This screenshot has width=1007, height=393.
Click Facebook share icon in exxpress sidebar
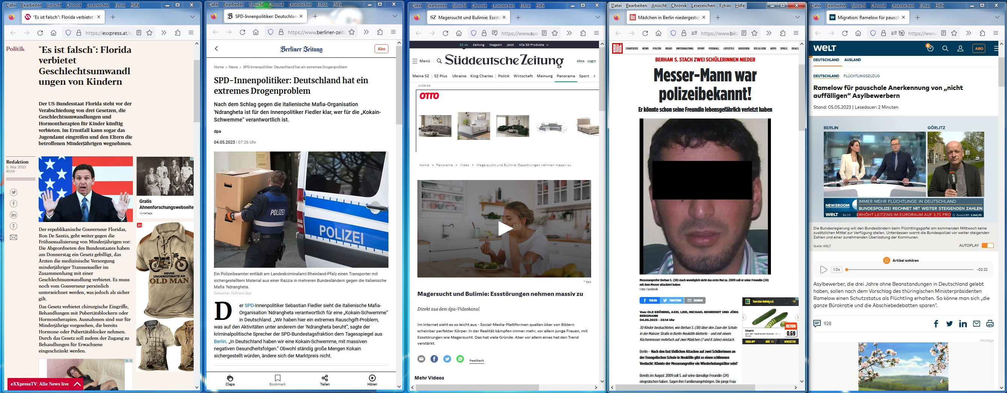click(14, 204)
